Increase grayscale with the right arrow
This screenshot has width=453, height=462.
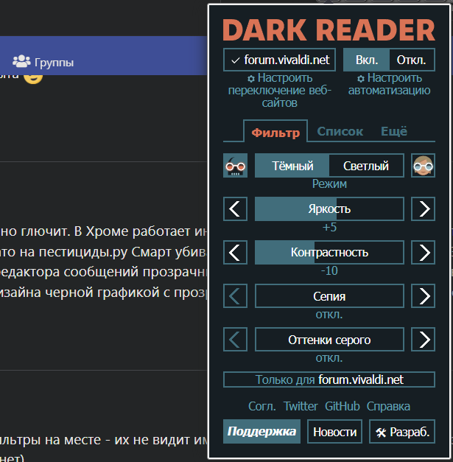point(423,340)
